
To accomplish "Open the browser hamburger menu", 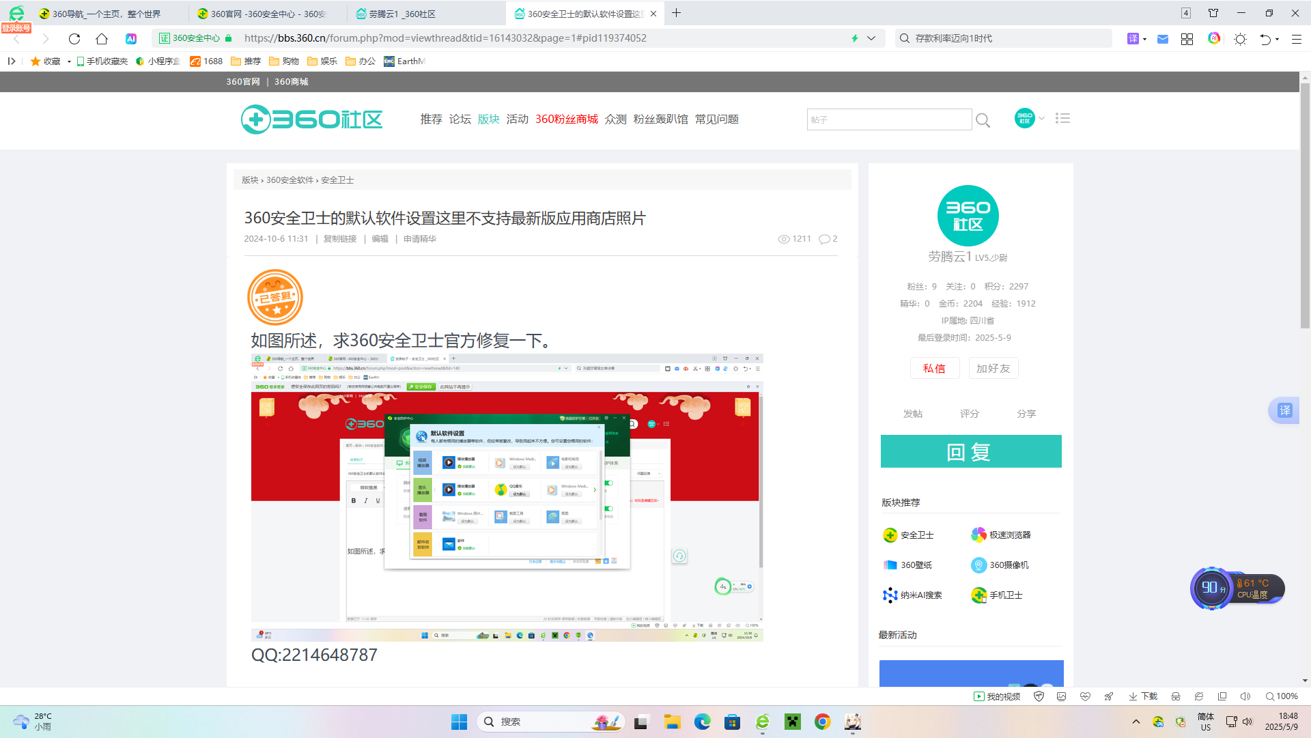I will (x=1297, y=39).
